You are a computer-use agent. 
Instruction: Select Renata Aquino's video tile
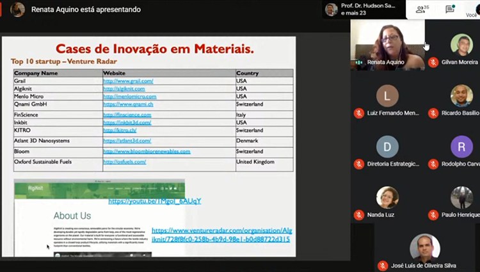pyautogui.click(x=388, y=45)
